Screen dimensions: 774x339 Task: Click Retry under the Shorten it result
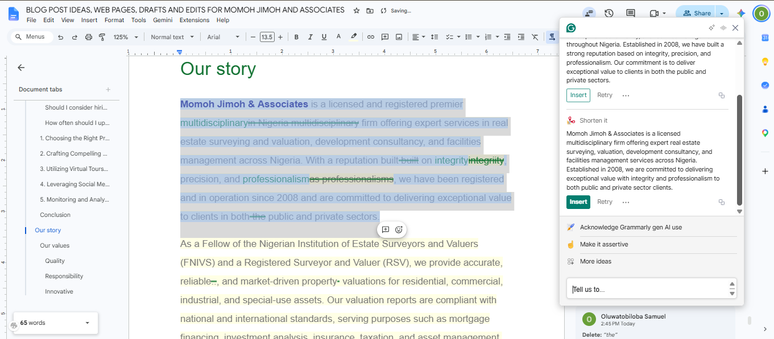[x=605, y=202]
